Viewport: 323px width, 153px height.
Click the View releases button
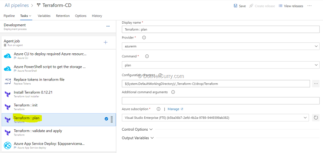(291, 6)
